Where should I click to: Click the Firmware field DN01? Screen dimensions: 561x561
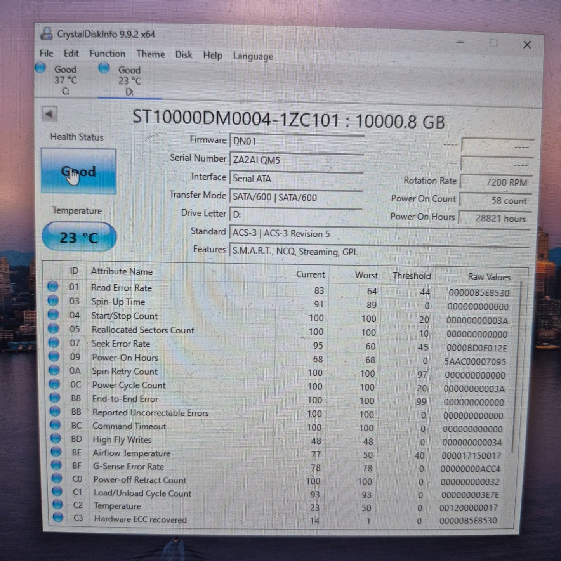click(297, 141)
